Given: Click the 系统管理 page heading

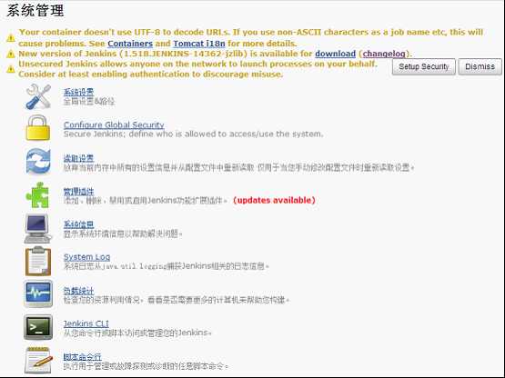Looking at the screenshot, I should coord(35,11).
